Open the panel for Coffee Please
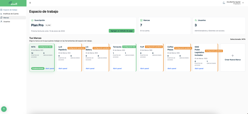Image resolution: width=248 pixels, height=114 pixels. pyautogui.click(x=172, y=69)
